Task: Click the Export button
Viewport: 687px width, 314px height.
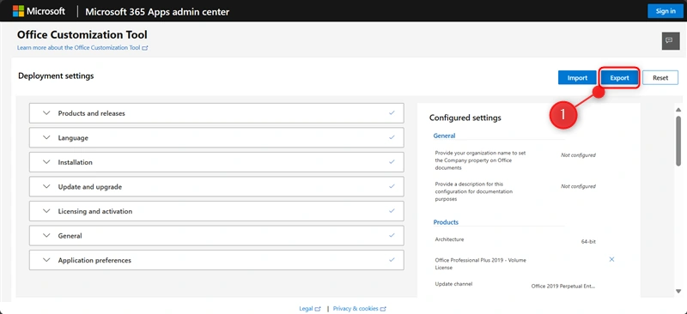Action: coord(619,78)
